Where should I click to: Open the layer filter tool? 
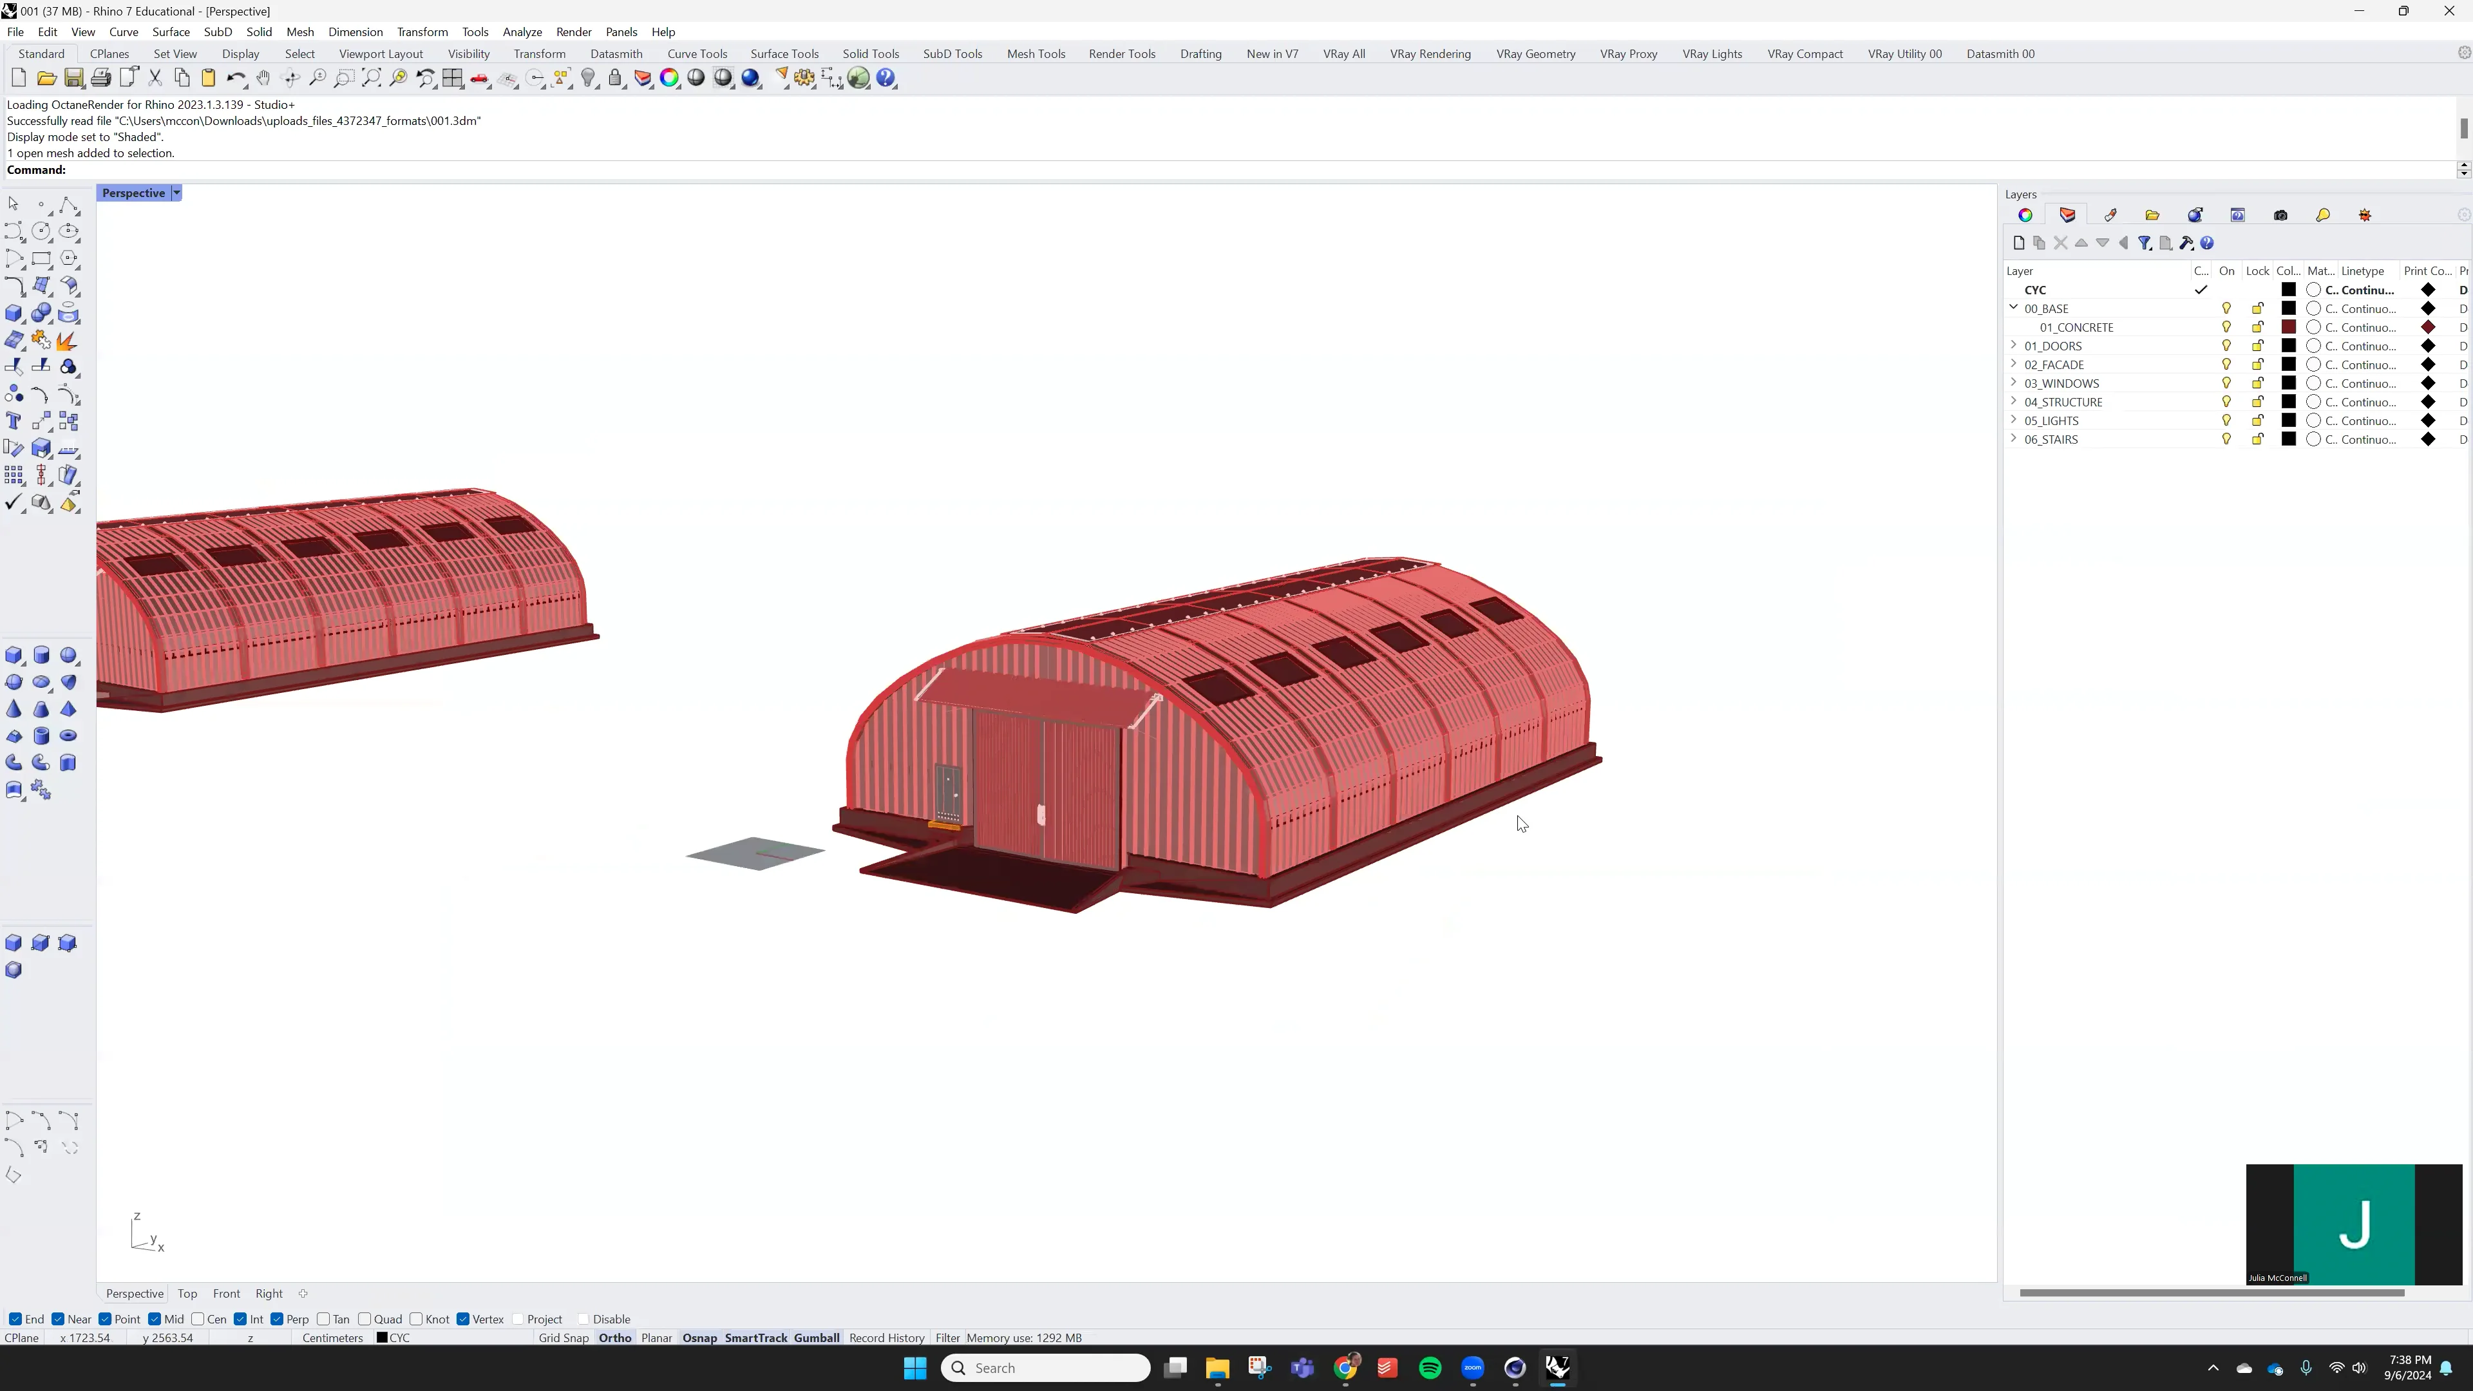[2145, 243]
